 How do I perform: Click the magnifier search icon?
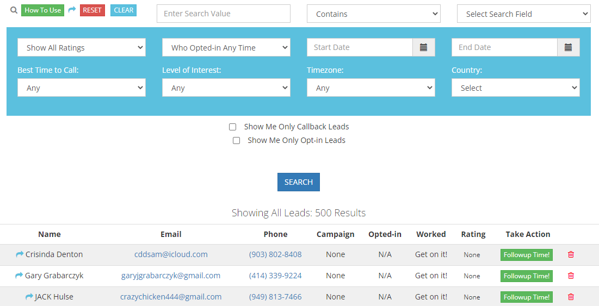14,10
